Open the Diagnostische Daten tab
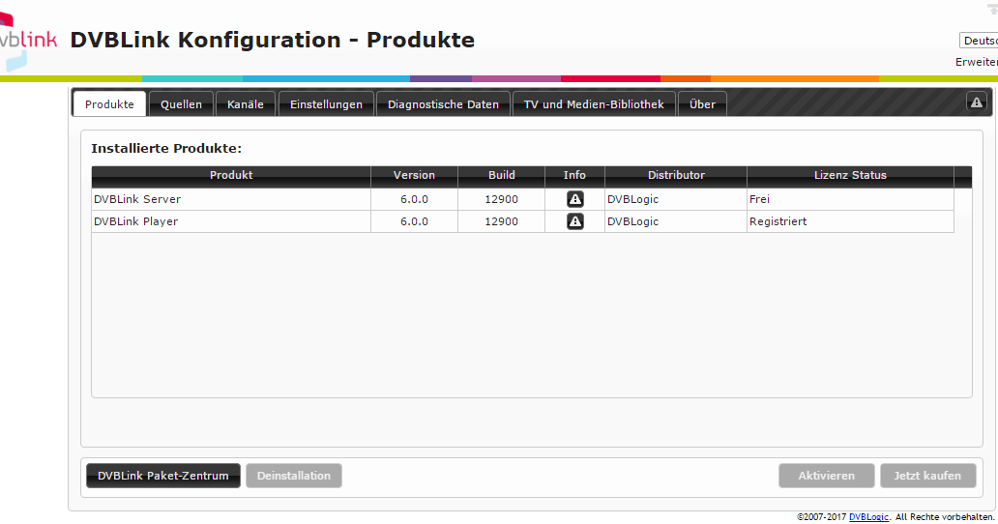998x524 pixels. pos(443,104)
